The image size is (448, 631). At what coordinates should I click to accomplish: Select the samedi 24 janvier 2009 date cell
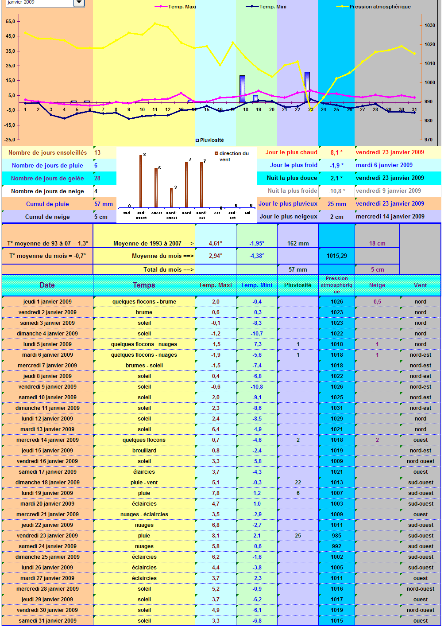click(47, 546)
